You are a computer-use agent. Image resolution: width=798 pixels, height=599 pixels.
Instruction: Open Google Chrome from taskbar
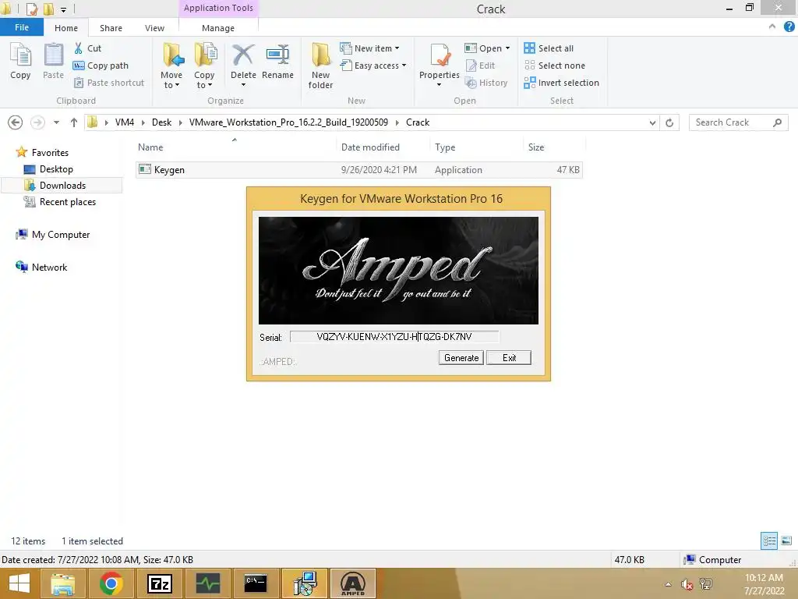coord(111,583)
